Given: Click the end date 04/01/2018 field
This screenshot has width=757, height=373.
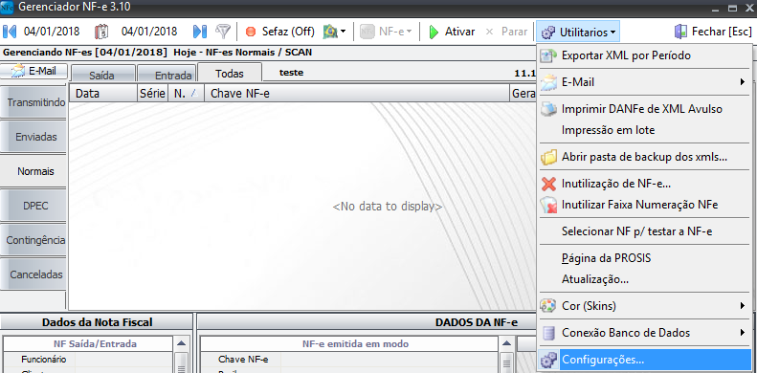Looking at the screenshot, I should tap(149, 32).
